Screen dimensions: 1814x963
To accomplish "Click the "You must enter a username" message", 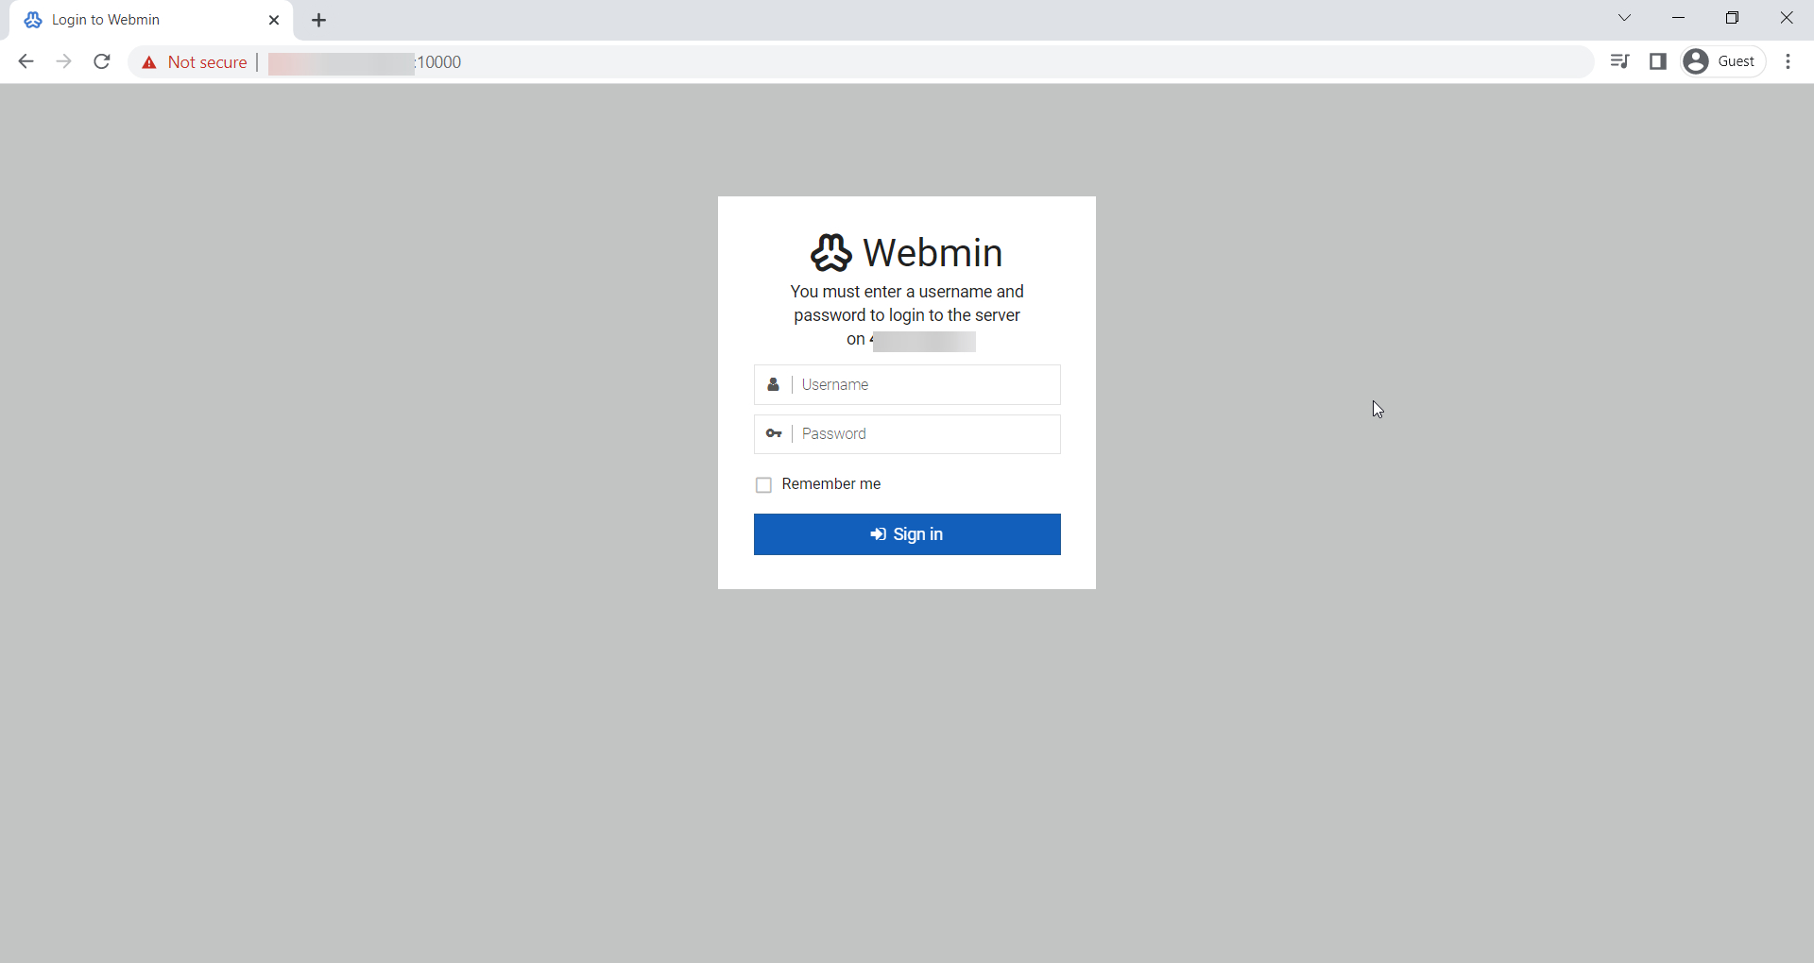I will click(x=907, y=315).
